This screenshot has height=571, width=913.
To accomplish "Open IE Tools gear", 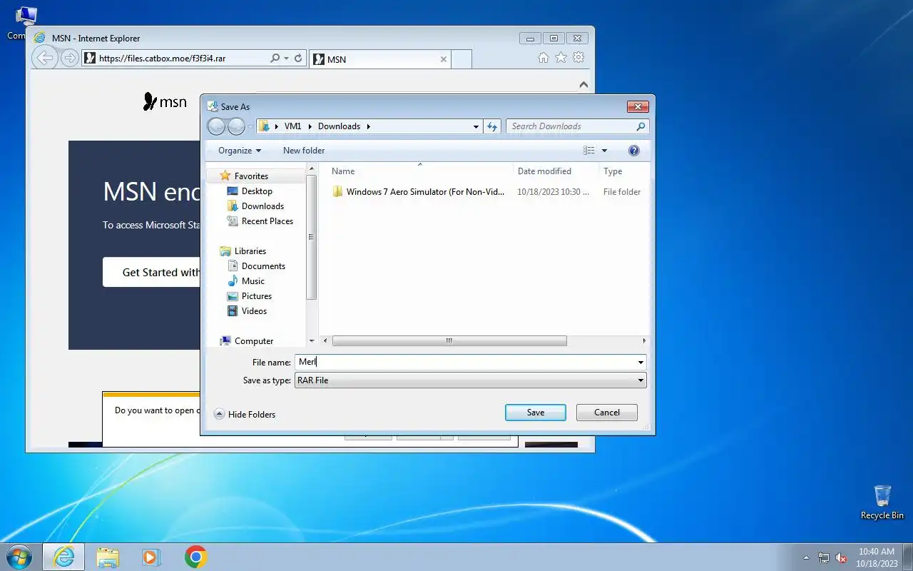I will [x=578, y=58].
